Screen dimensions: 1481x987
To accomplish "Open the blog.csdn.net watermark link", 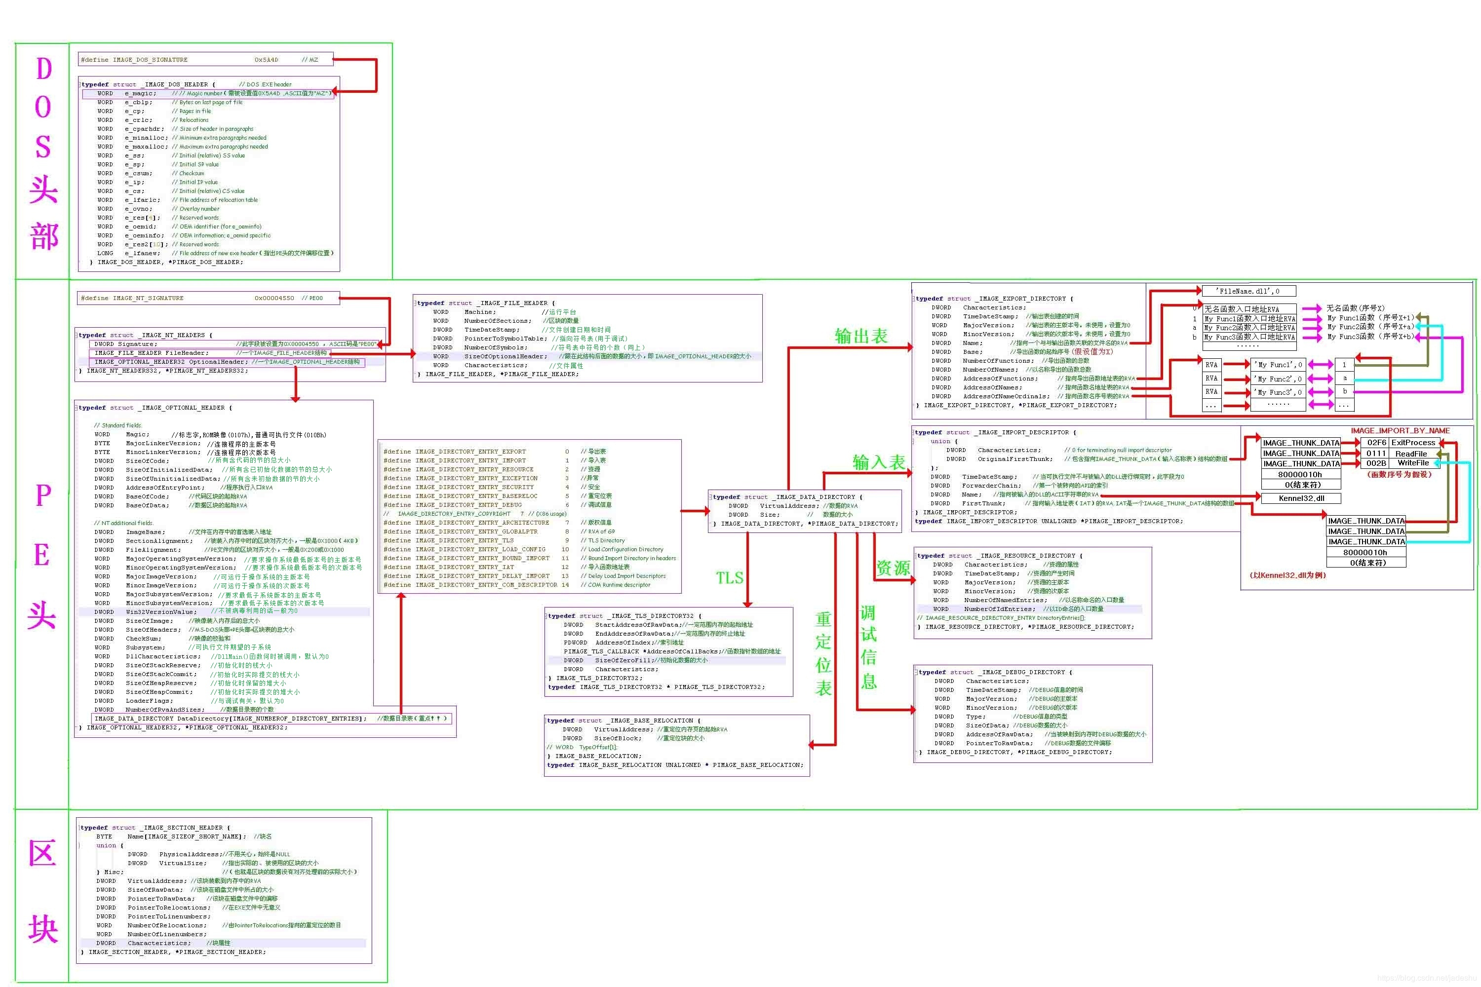I will [1427, 978].
